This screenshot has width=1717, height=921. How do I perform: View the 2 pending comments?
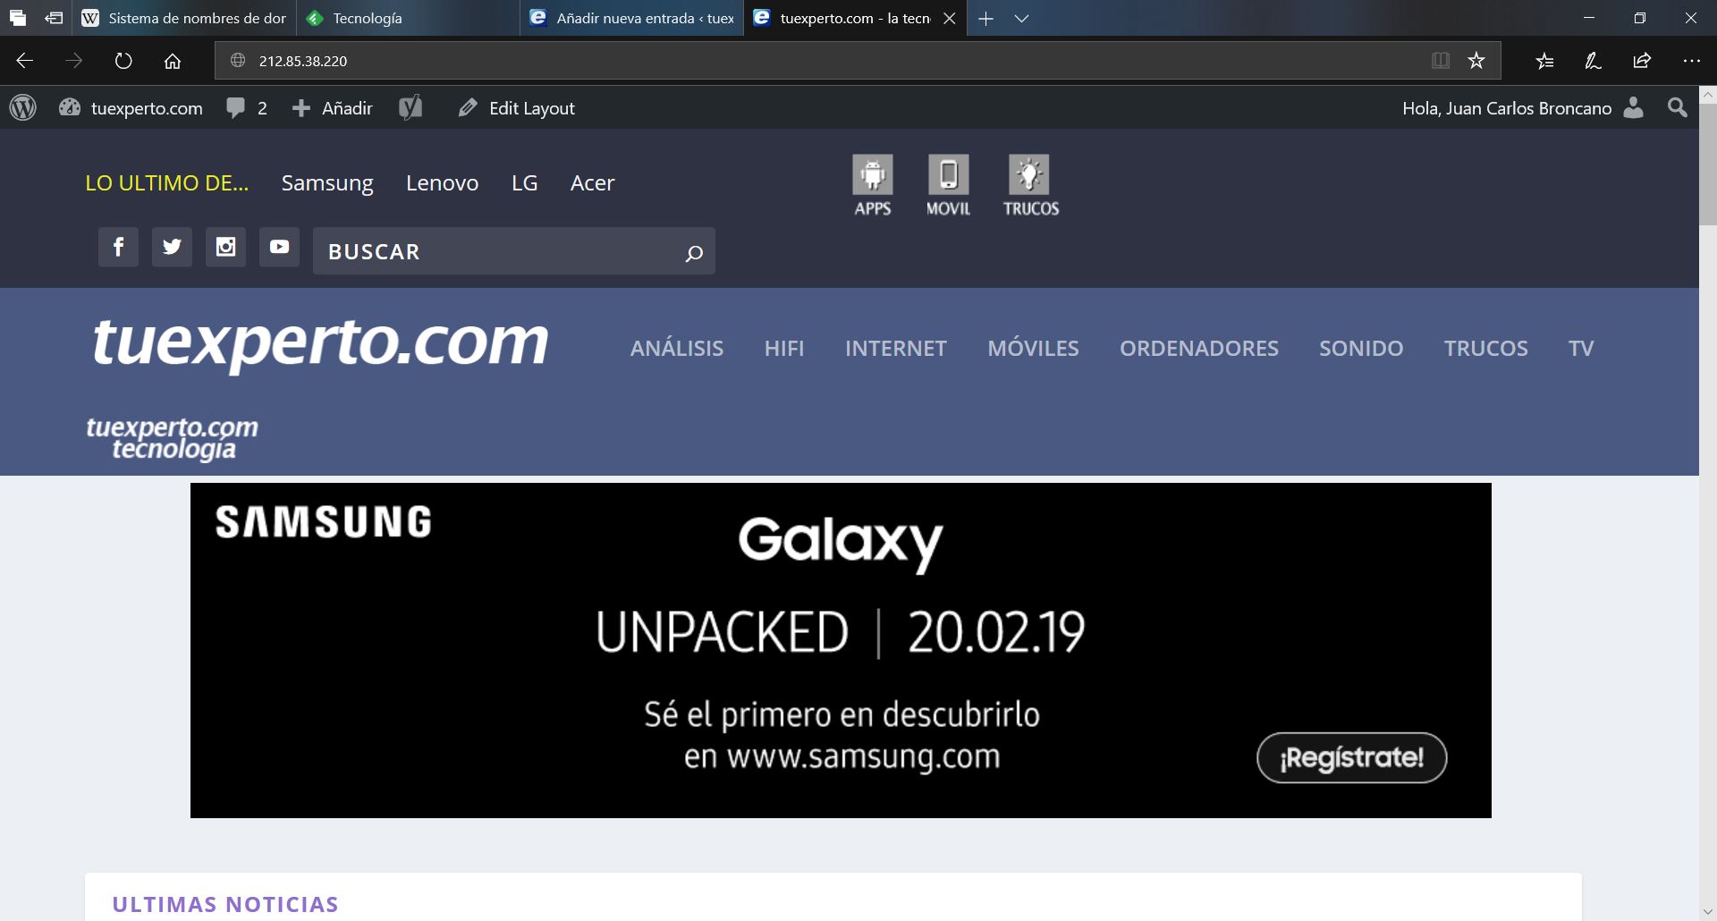pyautogui.click(x=247, y=108)
